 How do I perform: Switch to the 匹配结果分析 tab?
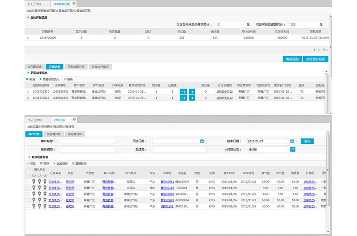coord(76,66)
